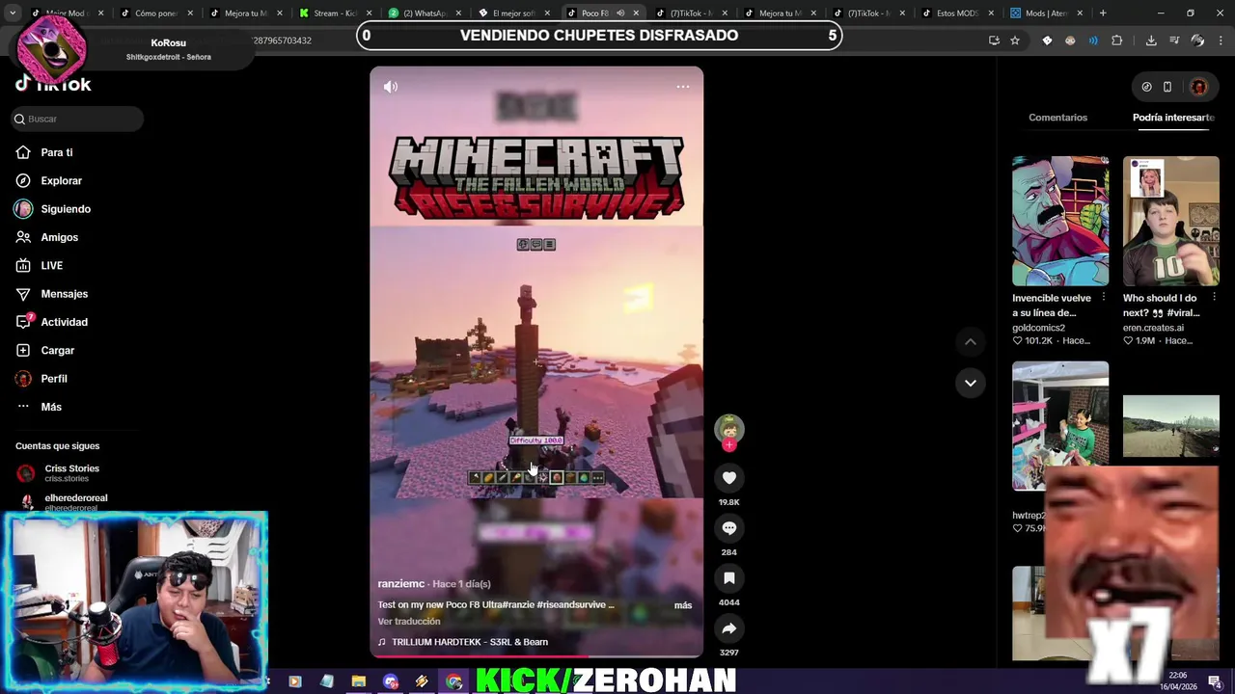Click the owl face extension icon
The image size is (1235, 694).
[1070, 40]
